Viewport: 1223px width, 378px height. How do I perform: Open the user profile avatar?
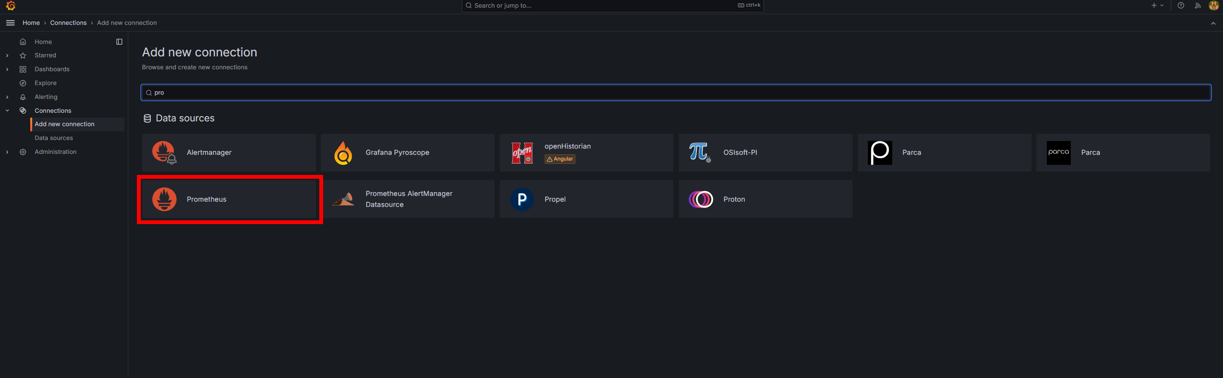pos(1213,6)
